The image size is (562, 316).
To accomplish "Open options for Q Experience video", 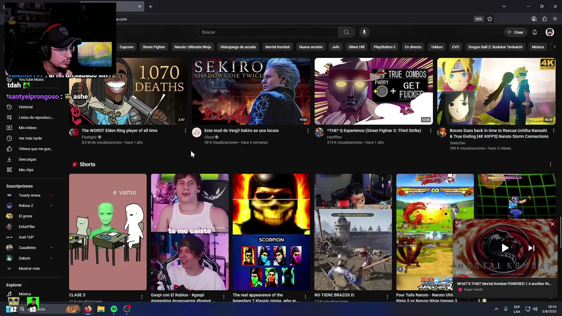I will coord(430,131).
